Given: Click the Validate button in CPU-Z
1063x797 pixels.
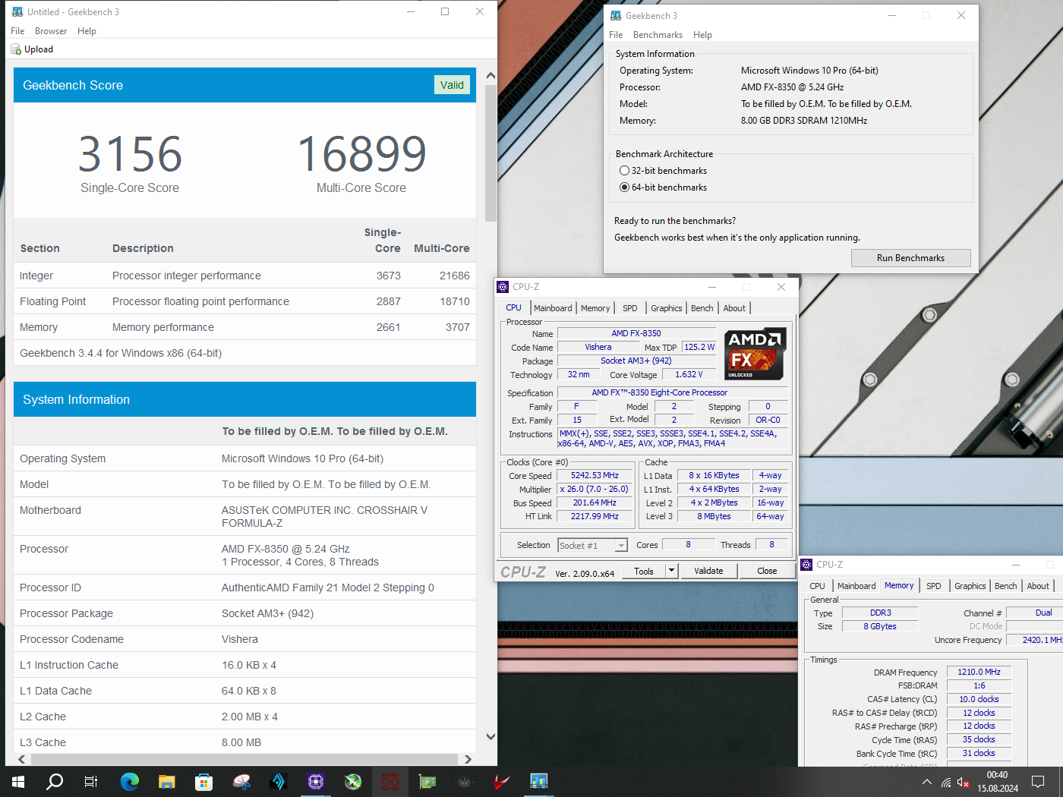Looking at the screenshot, I should click(x=708, y=571).
